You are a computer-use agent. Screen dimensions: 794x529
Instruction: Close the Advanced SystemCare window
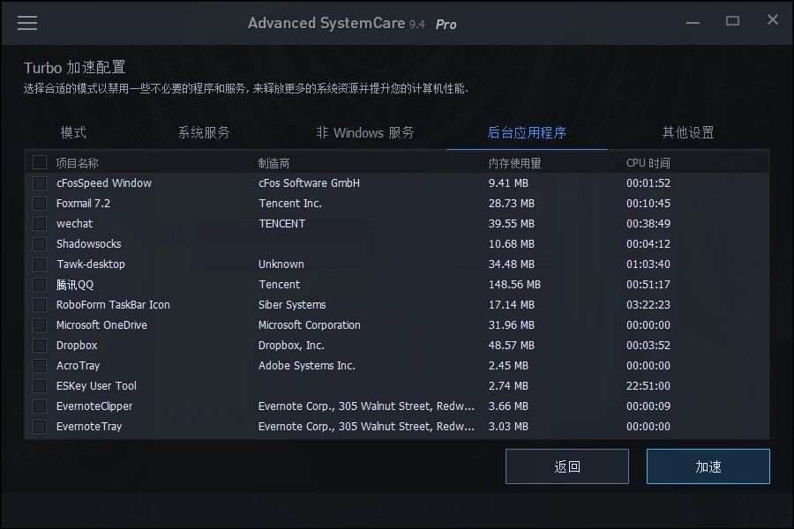click(772, 19)
